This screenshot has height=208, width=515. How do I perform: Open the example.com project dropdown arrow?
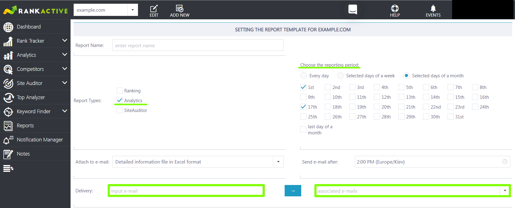tap(133, 10)
